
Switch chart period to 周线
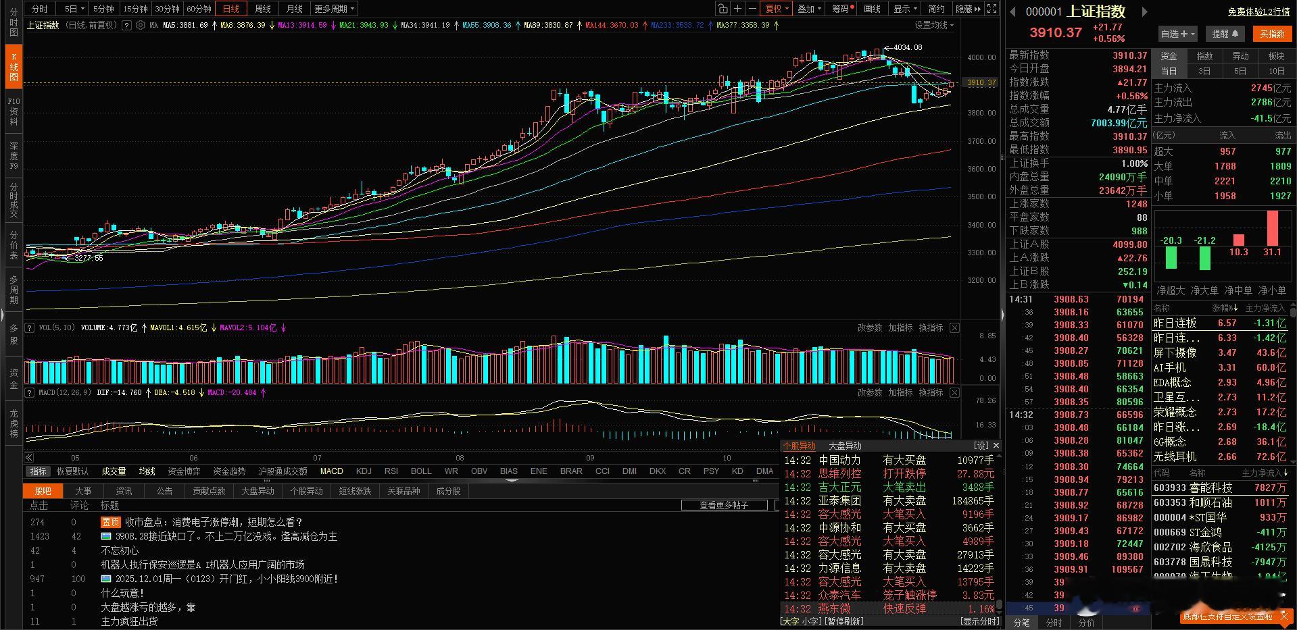click(x=262, y=9)
